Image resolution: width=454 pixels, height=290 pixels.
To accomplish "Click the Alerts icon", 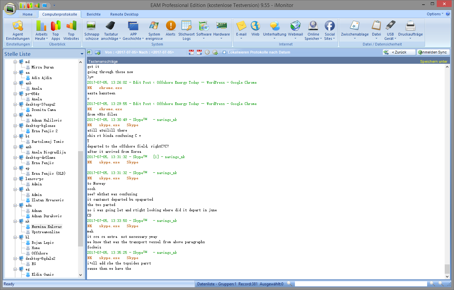I will coord(170,31).
